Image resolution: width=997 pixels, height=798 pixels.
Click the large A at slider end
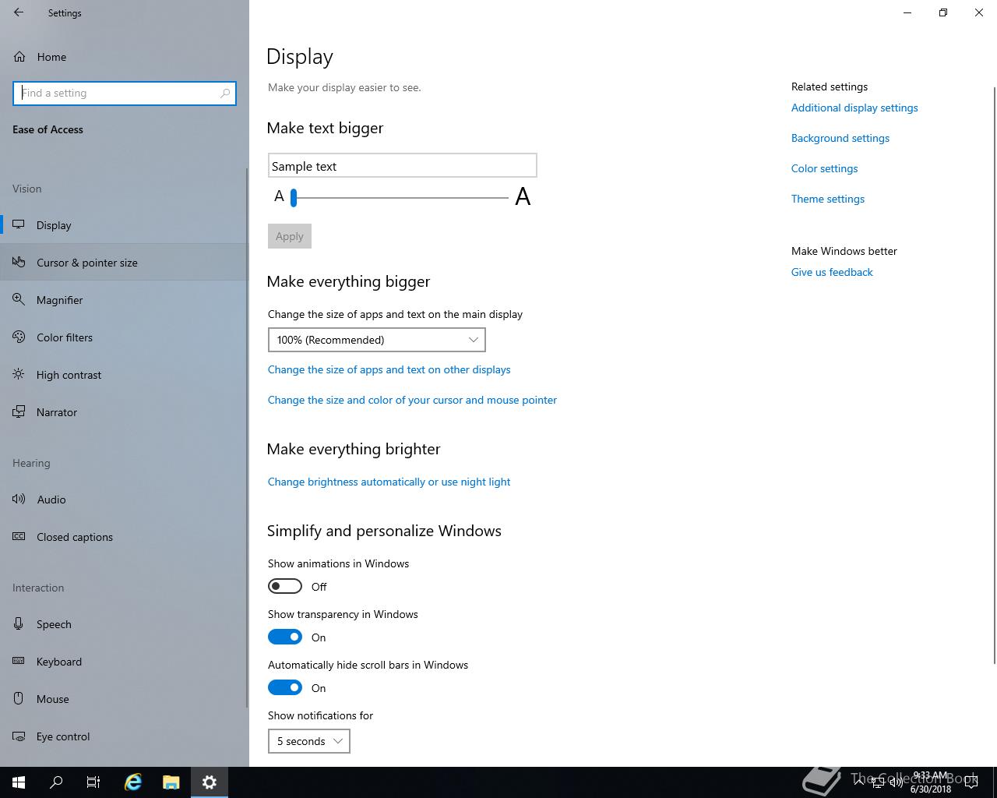[523, 196]
